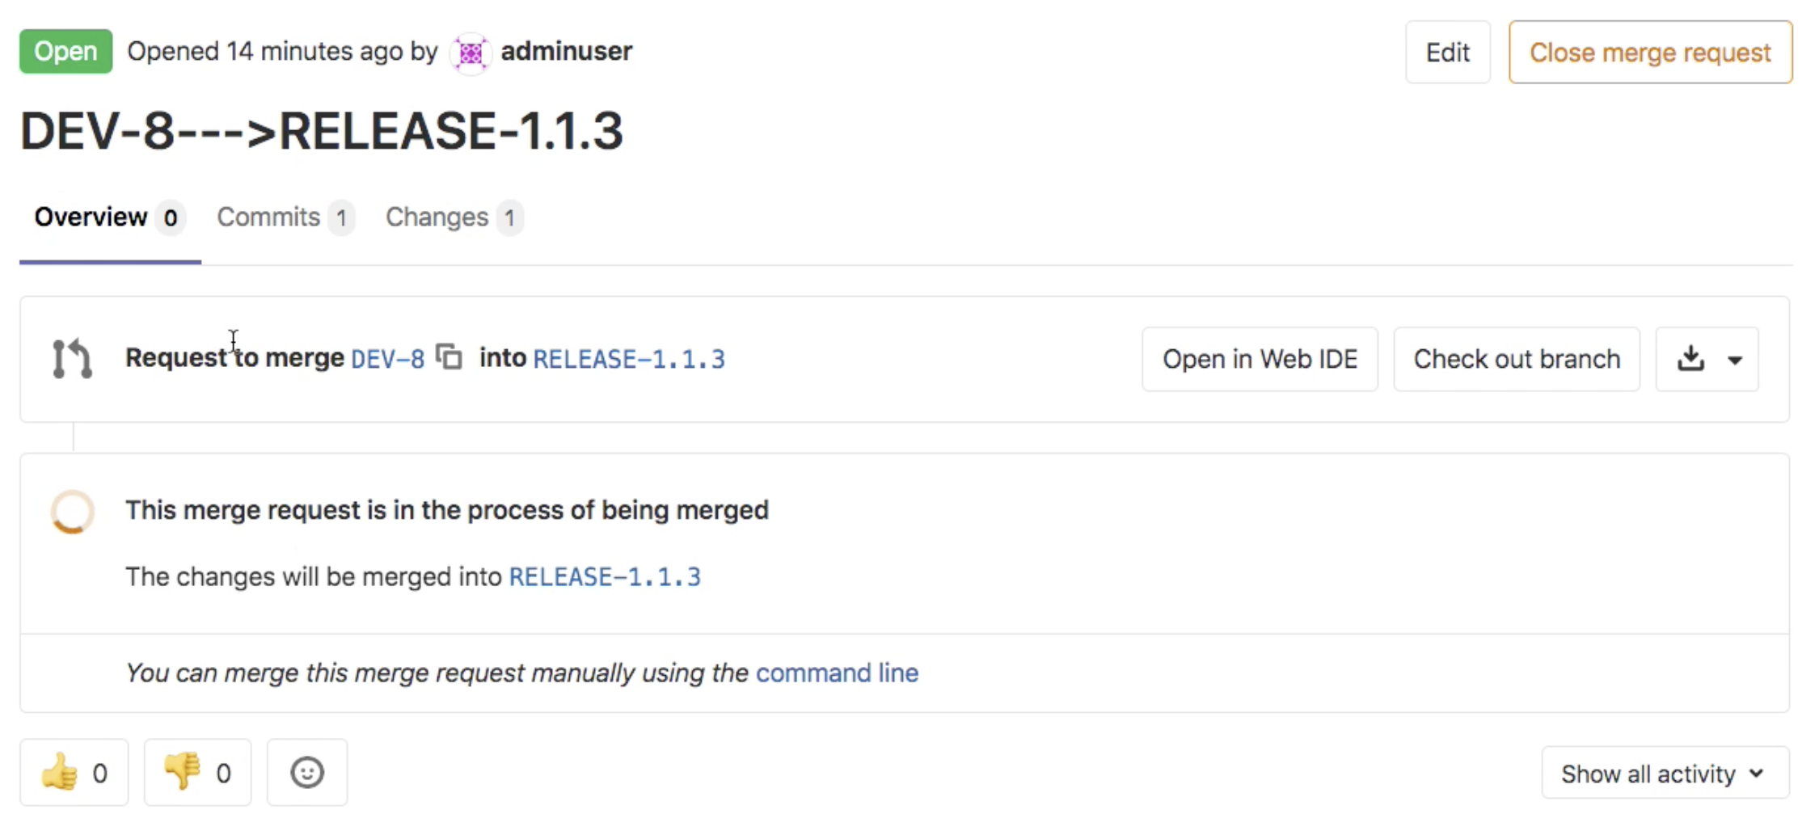Click Check out branch button
Viewport: 1819px width, 831px height.
[1516, 359]
